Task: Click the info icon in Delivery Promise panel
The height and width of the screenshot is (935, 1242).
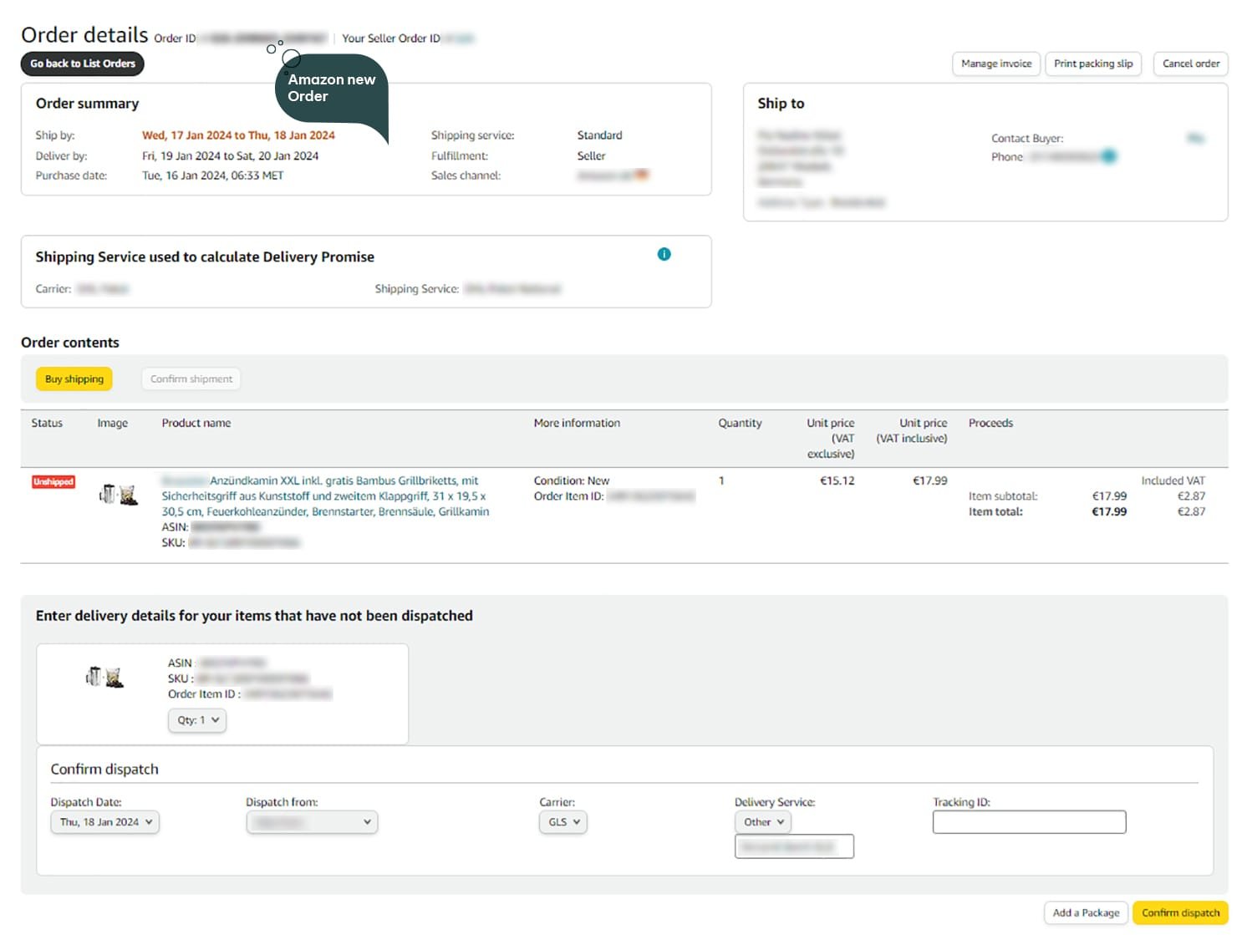Action: [x=664, y=254]
